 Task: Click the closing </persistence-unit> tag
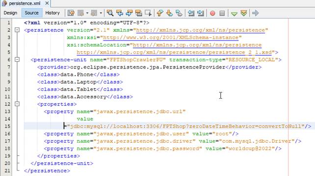click(x=62, y=163)
